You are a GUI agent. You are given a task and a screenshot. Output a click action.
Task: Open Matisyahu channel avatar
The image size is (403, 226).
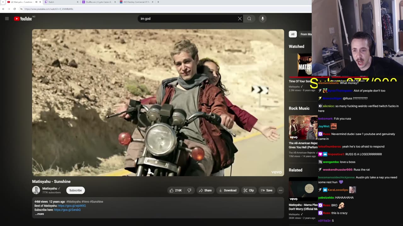(x=36, y=190)
